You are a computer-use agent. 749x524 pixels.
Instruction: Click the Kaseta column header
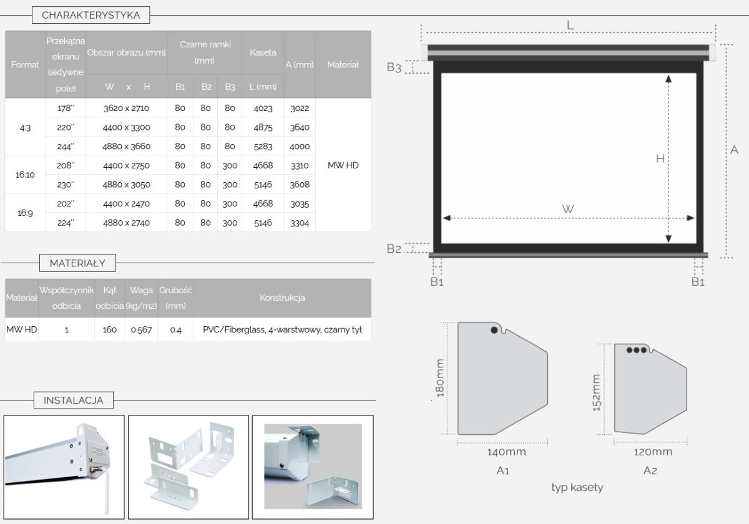coord(263,52)
